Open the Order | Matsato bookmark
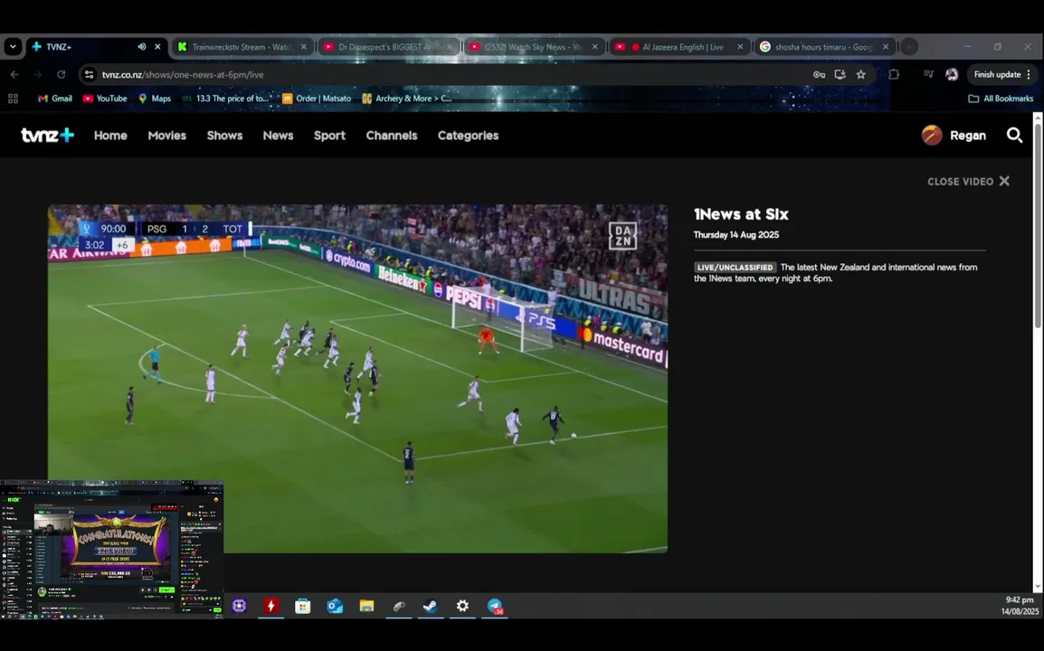1044x651 pixels. click(317, 99)
